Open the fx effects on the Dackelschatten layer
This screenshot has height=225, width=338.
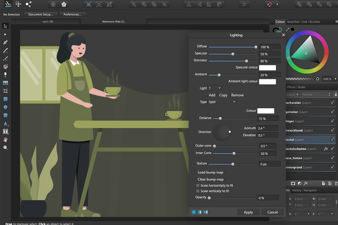326,149
